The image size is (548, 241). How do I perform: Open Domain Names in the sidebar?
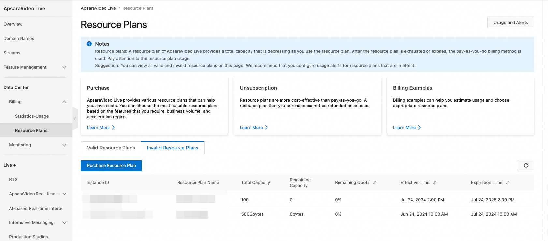19,38
